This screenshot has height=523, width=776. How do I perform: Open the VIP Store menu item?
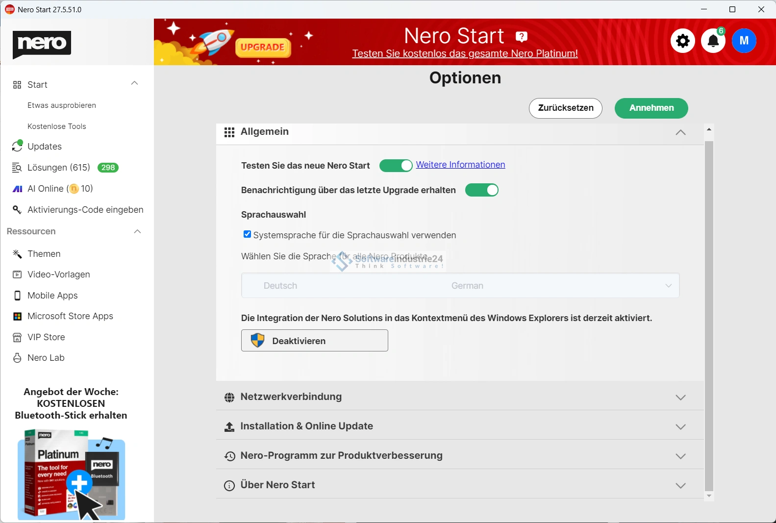tap(46, 337)
